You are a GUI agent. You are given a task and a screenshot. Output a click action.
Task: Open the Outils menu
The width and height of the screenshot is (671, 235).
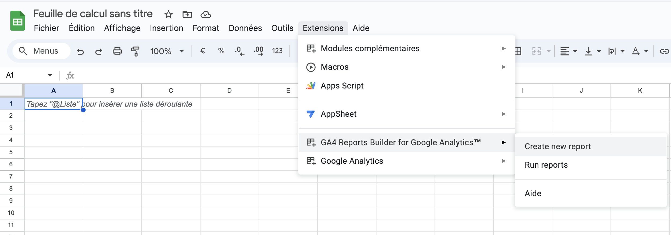coord(282,28)
